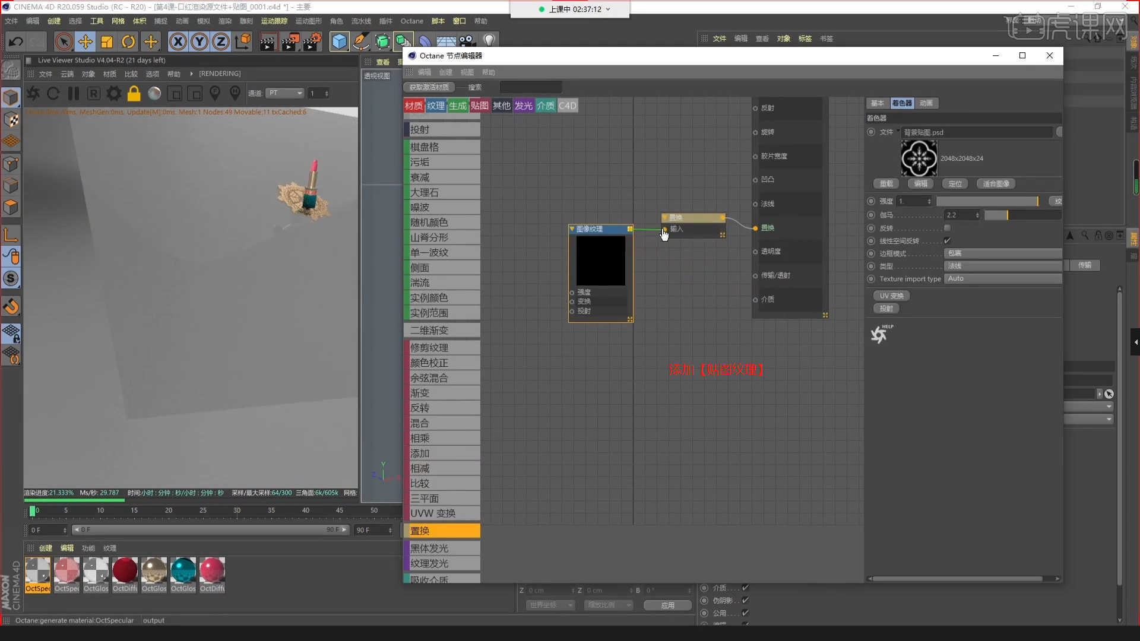Toggle the 介质 checkbox at bottom
The width and height of the screenshot is (1140, 641).
coord(745,588)
